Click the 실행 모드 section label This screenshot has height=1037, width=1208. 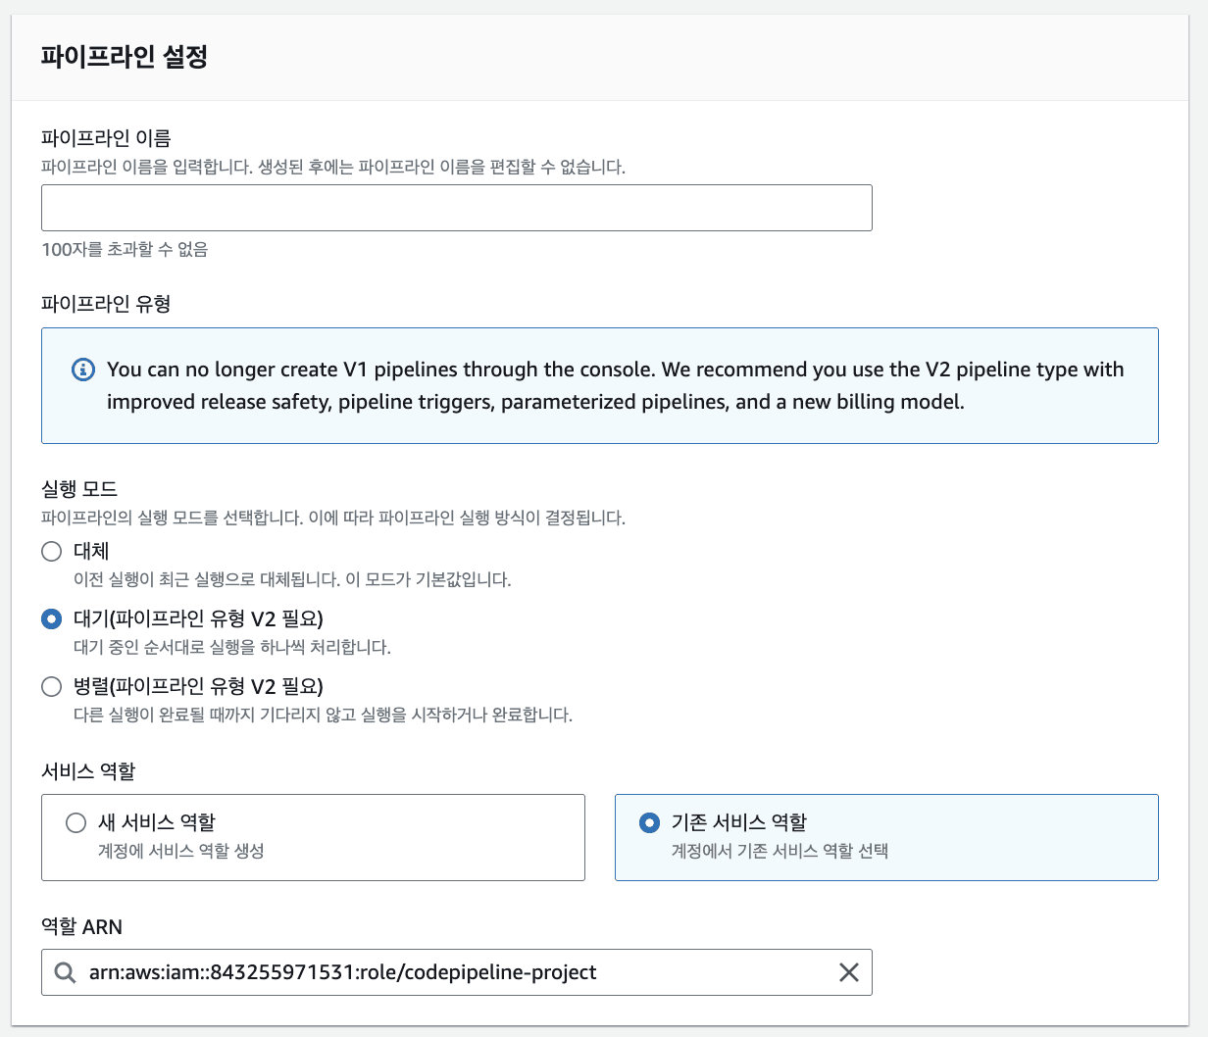(x=79, y=488)
